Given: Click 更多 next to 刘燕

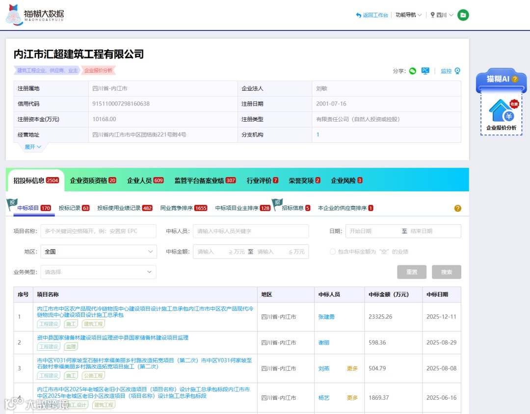Looking at the screenshot, I should point(352,368).
